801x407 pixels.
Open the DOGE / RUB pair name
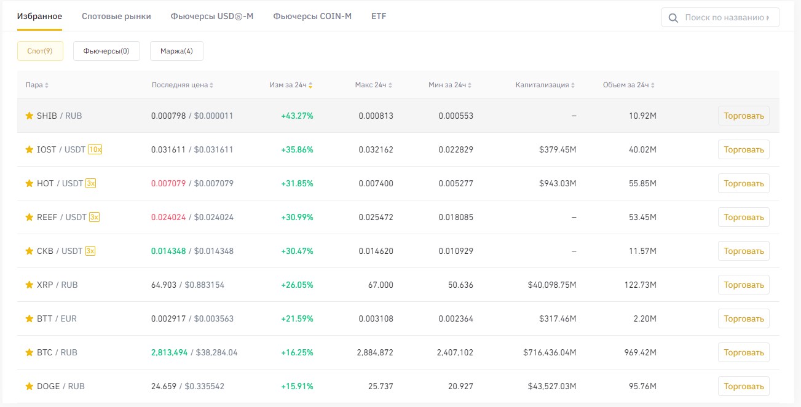point(61,386)
